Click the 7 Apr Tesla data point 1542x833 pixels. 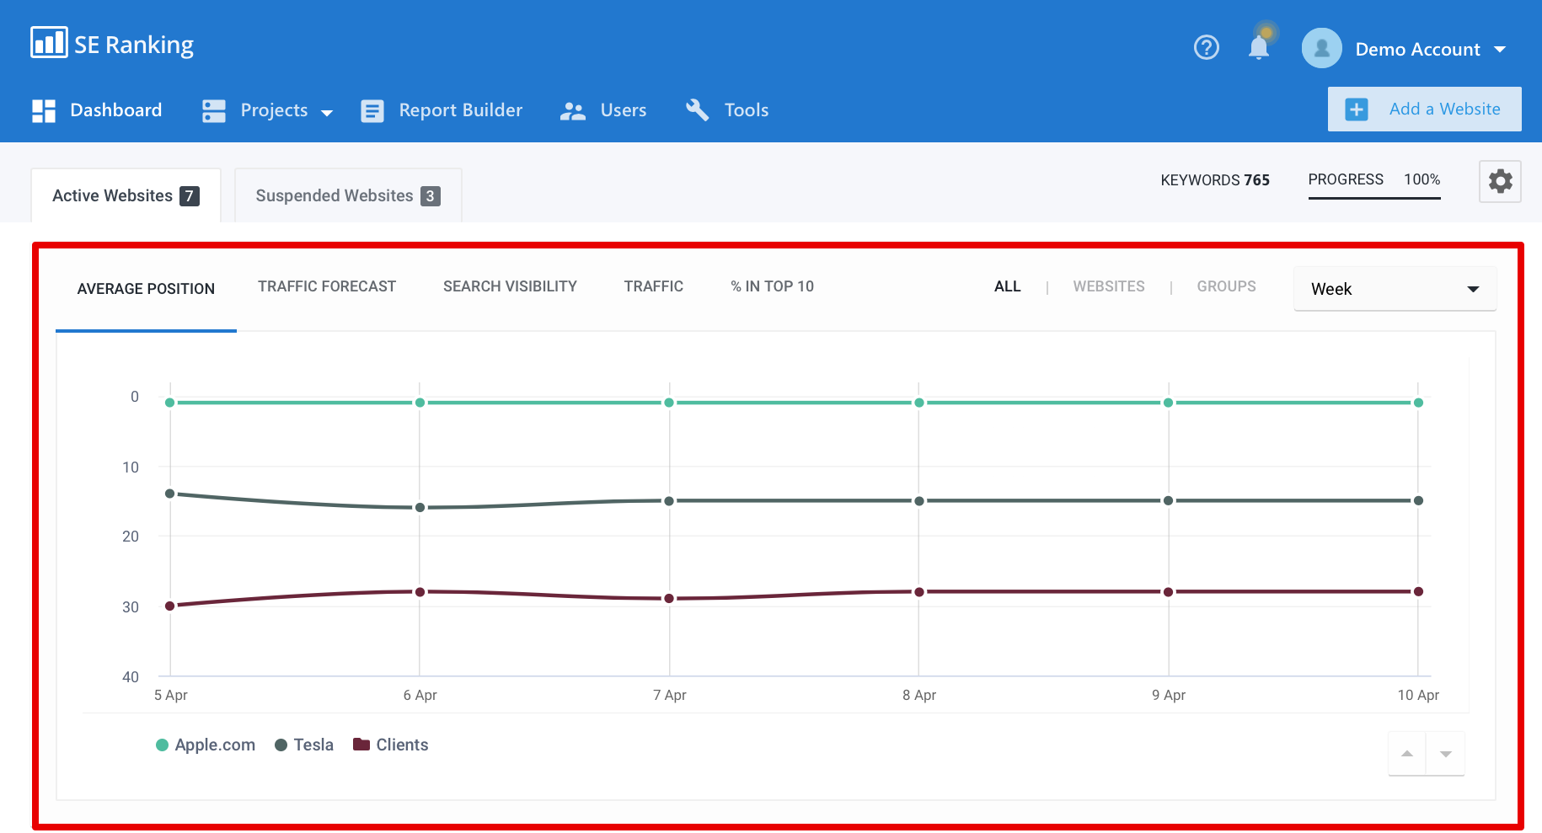pos(669,501)
